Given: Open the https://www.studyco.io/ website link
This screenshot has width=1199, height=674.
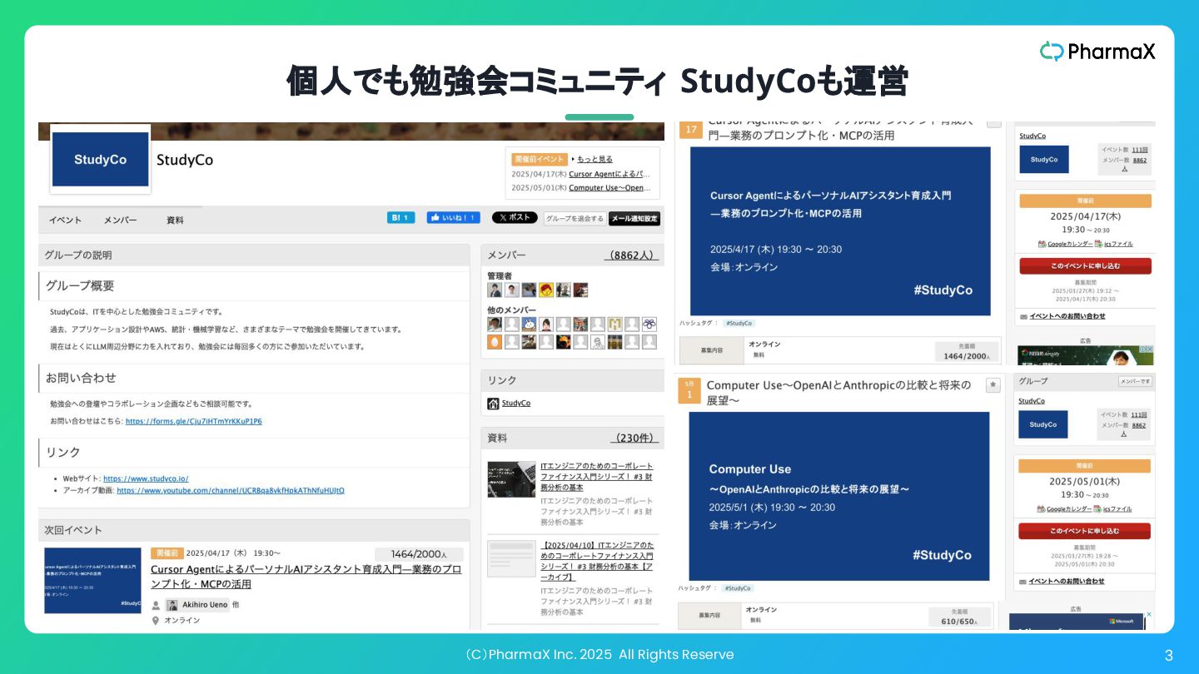Looking at the screenshot, I should click(x=146, y=478).
